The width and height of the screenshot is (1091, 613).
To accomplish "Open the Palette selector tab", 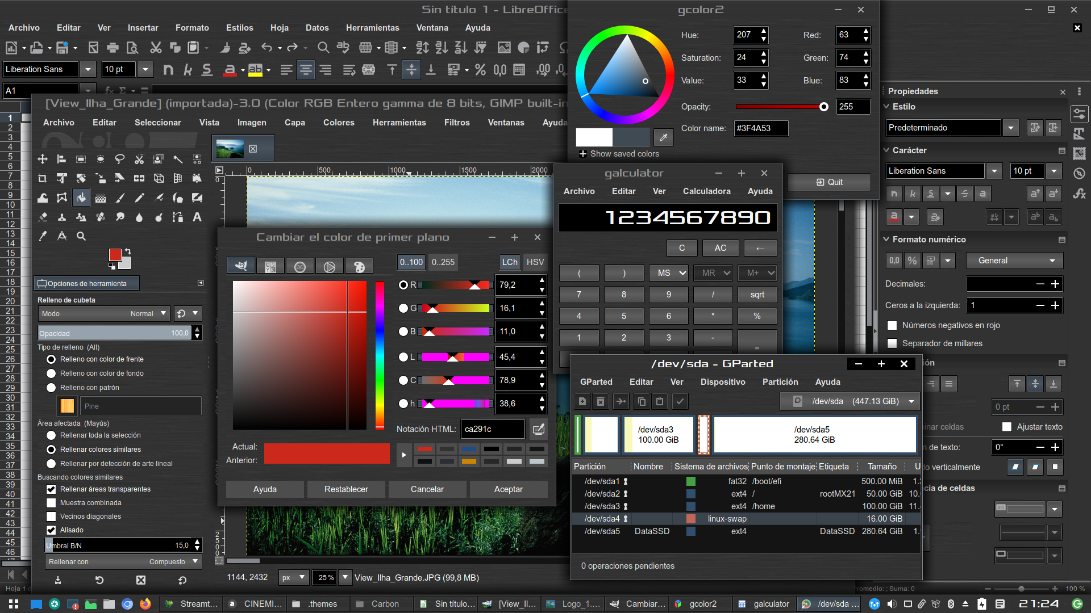I will coord(359,266).
